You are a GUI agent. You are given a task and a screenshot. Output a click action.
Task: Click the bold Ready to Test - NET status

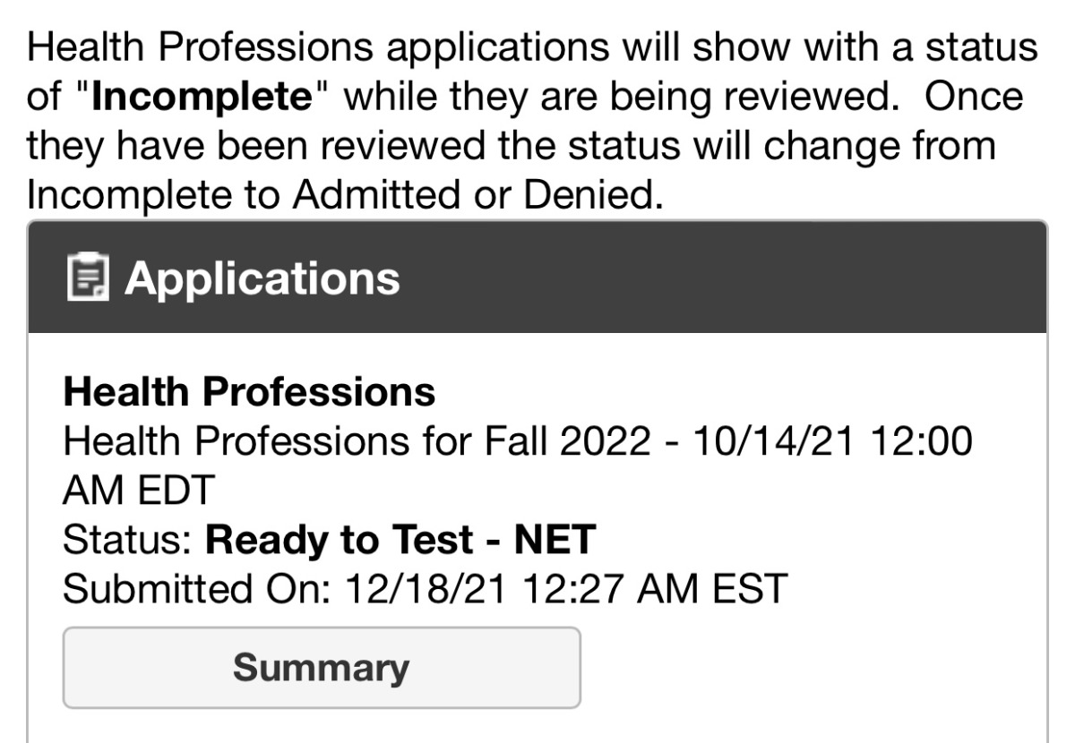coord(400,540)
